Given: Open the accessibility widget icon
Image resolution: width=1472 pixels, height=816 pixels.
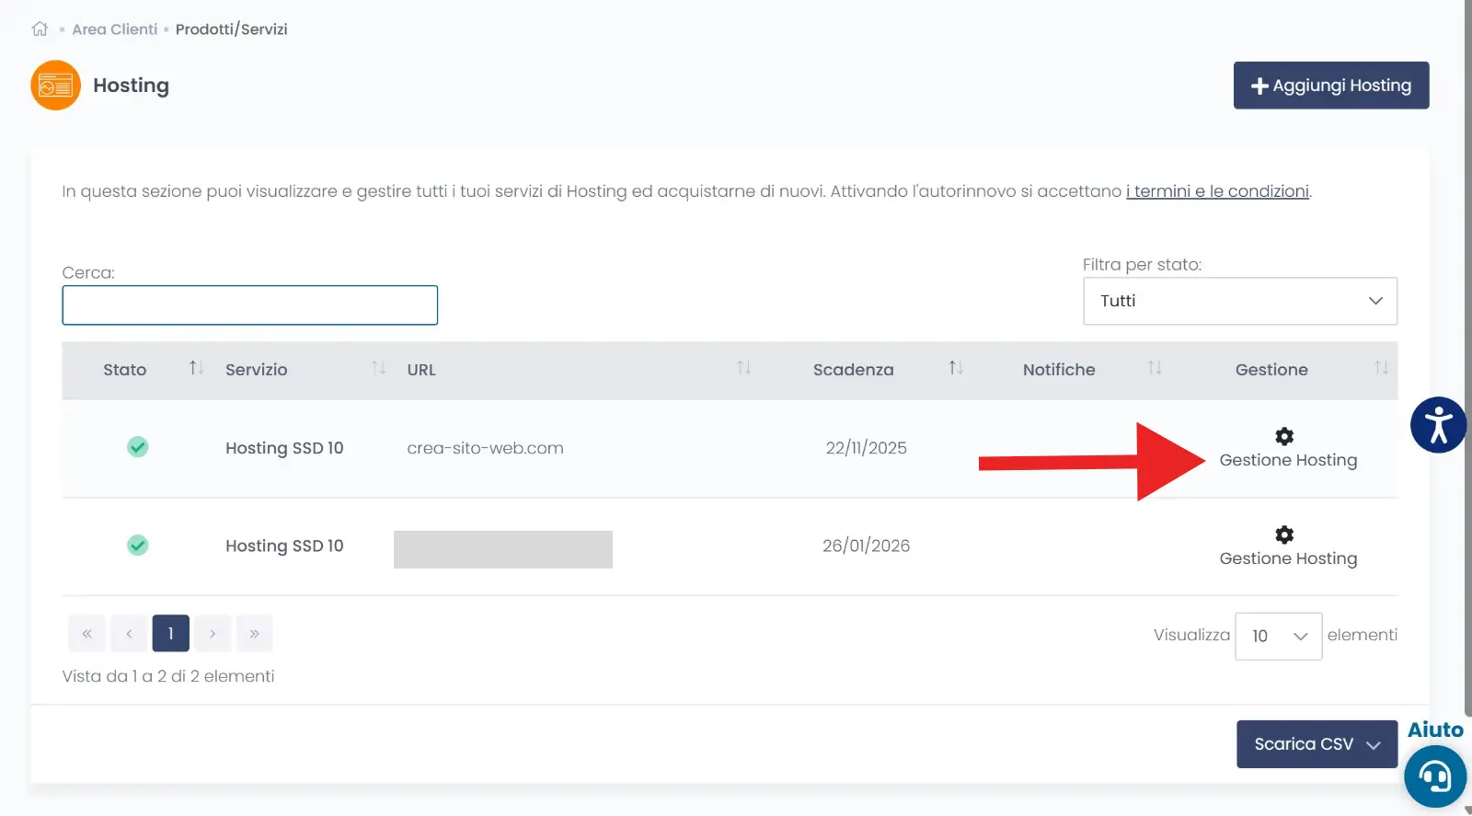Looking at the screenshot, I should click(x=1438, y=425).
